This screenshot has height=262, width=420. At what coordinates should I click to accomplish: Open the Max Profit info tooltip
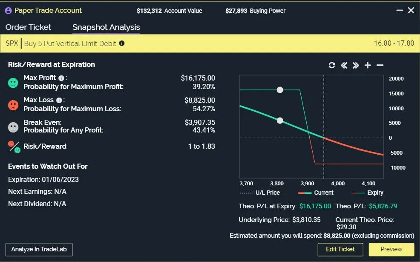point(62,78)
